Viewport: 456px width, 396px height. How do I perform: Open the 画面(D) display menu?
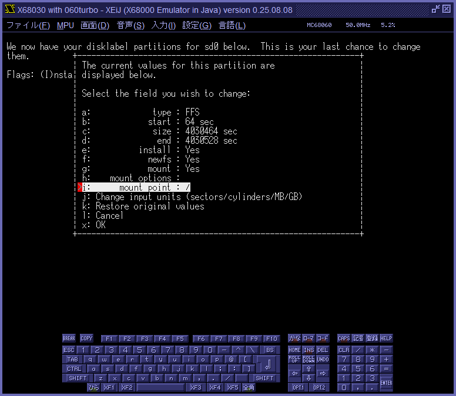pyautogui.click(x=95, y=26)
